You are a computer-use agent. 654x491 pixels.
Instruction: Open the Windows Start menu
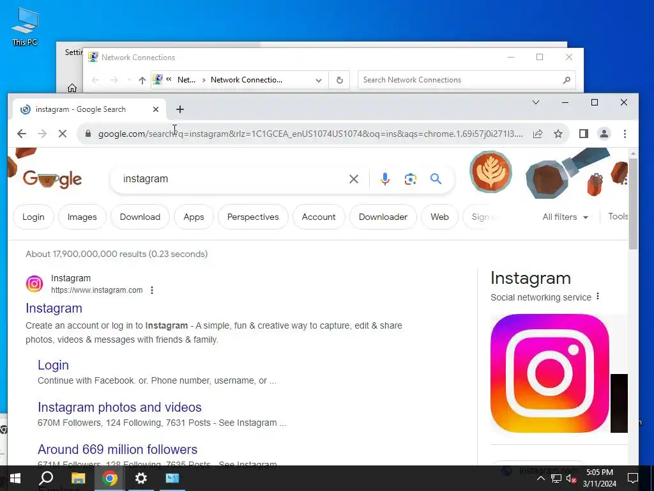tap(15, 478)
